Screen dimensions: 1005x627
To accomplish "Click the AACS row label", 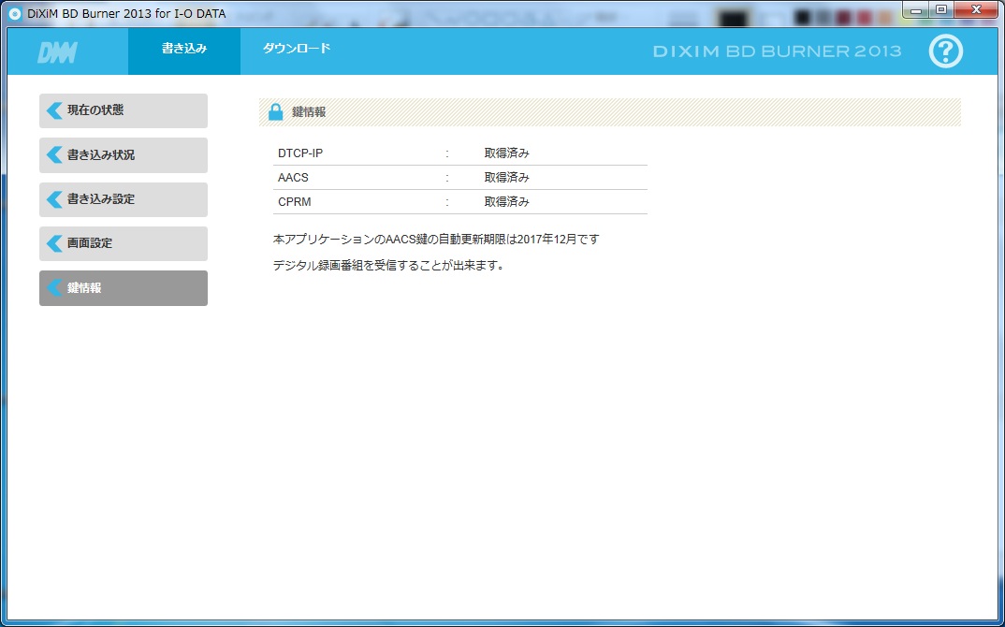I will click(x=293, y=178).
